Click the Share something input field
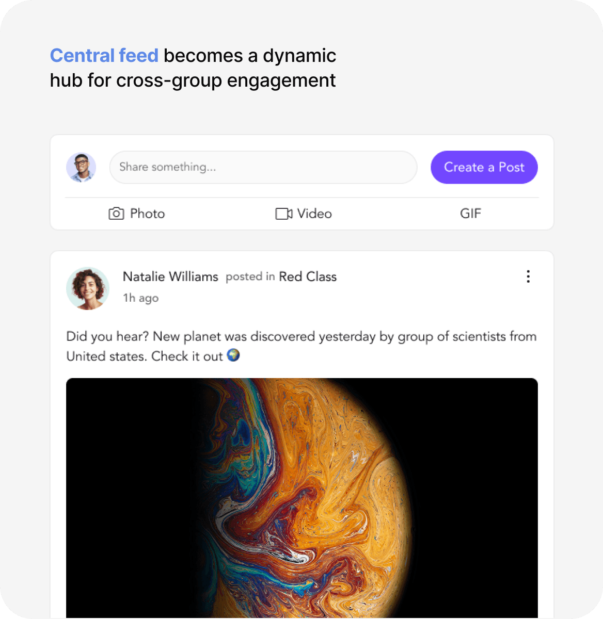The image size is (603, 619). pos(263,167)
